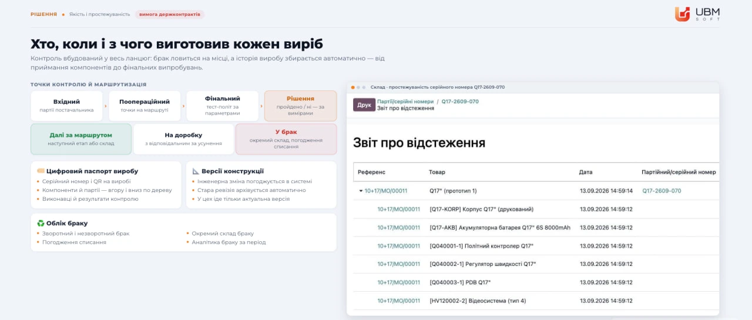Open the 10+17/MO/00011 reference in the Відеосистема row
752x320 pixels.
pos(399,301)
